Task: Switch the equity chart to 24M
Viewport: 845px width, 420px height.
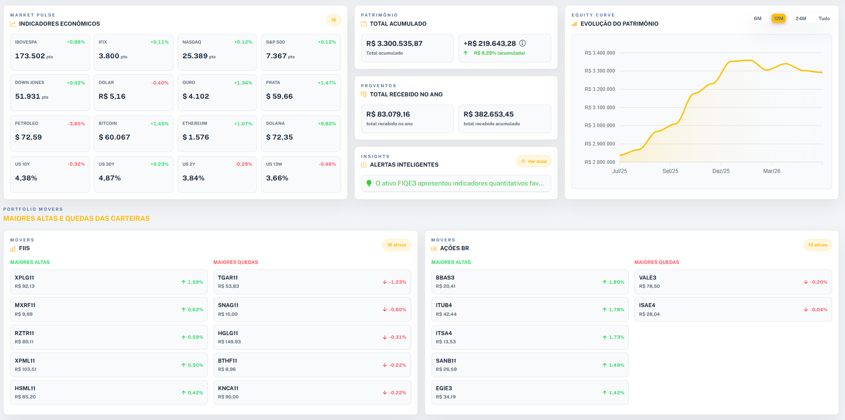Action: point(801,18)
